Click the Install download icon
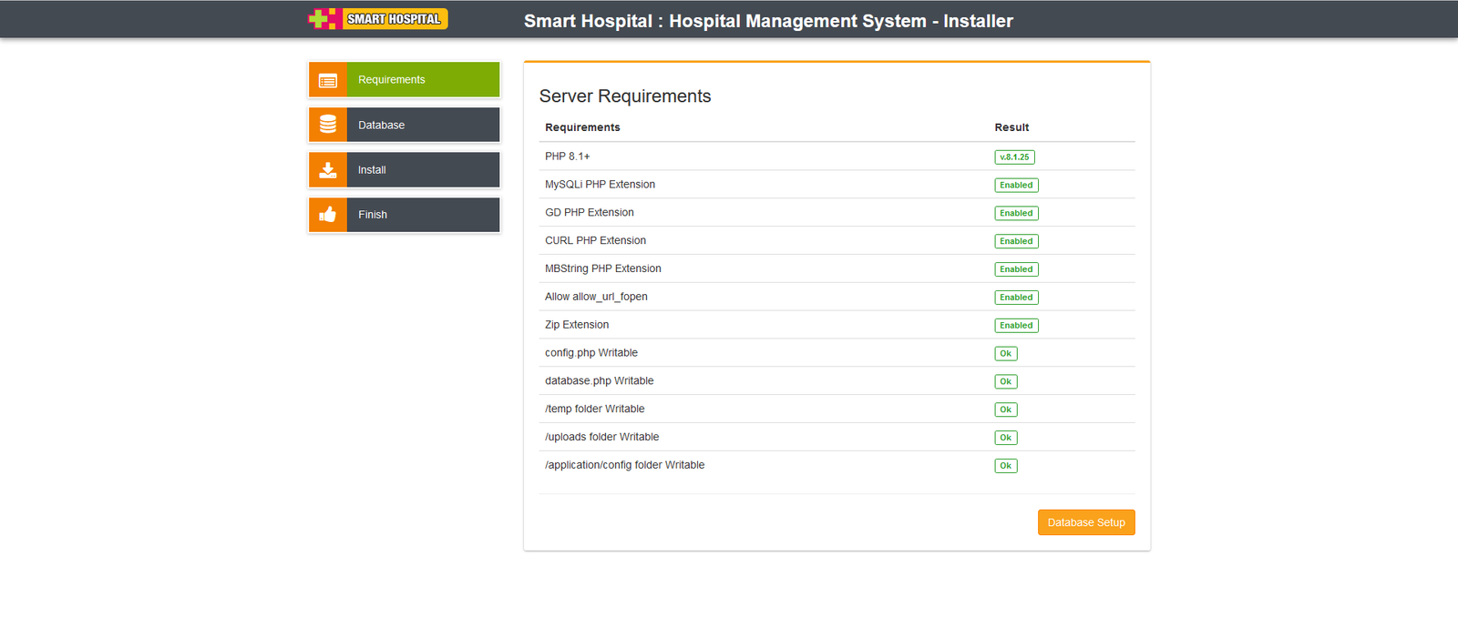Screen dimensions: 1458x617 328,170
